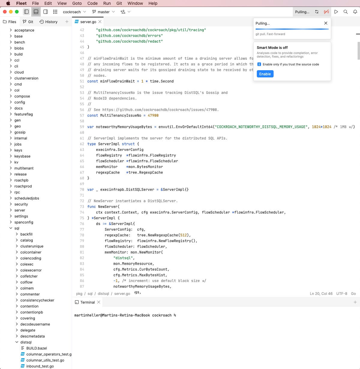Select the contentionpb folder
The height and width of the screenshot is (369, 360).
(x=31, y=312)
